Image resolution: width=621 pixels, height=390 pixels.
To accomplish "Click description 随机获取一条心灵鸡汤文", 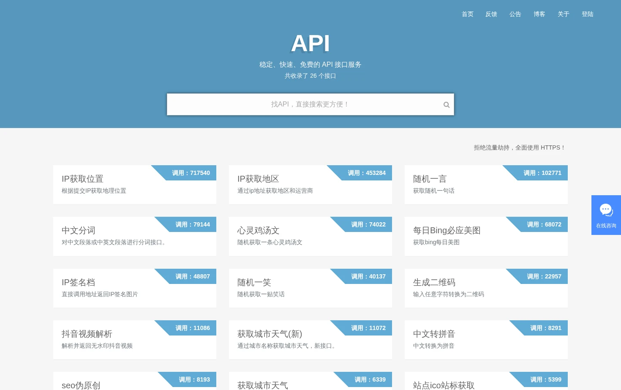I will (270, 242).
